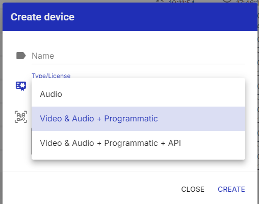
Task: Confirm with the CREATE button
Action: (x=231, y=189)
